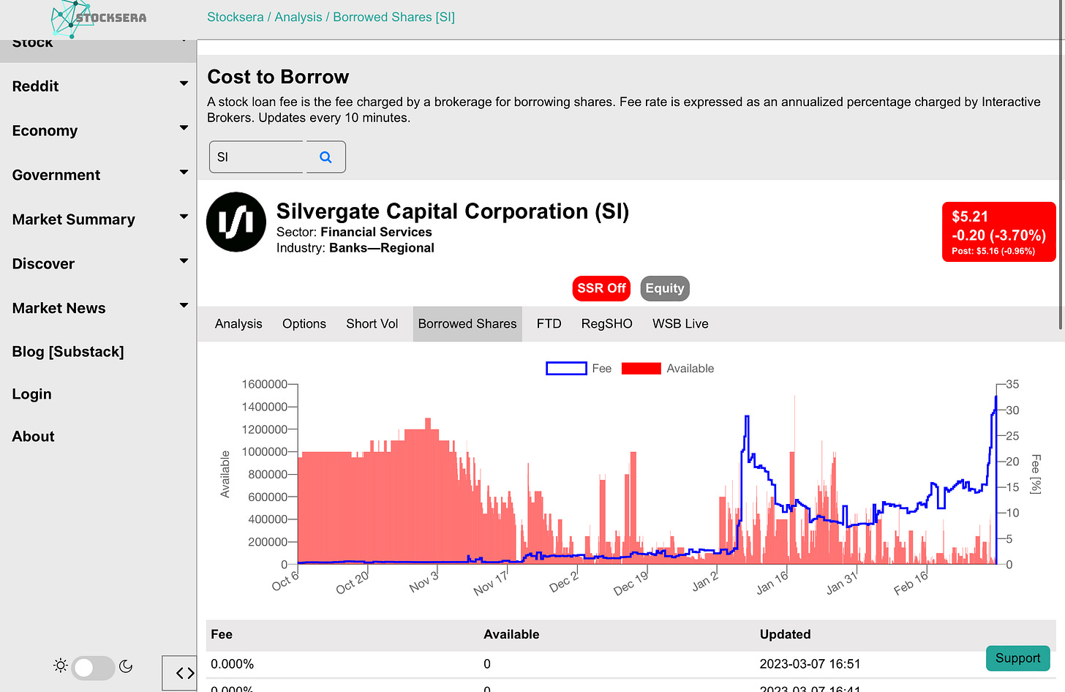Viewport: 1065px width, 692px height.
Task: Expand the Discover sidebar menu
Action: click(98, 263)
